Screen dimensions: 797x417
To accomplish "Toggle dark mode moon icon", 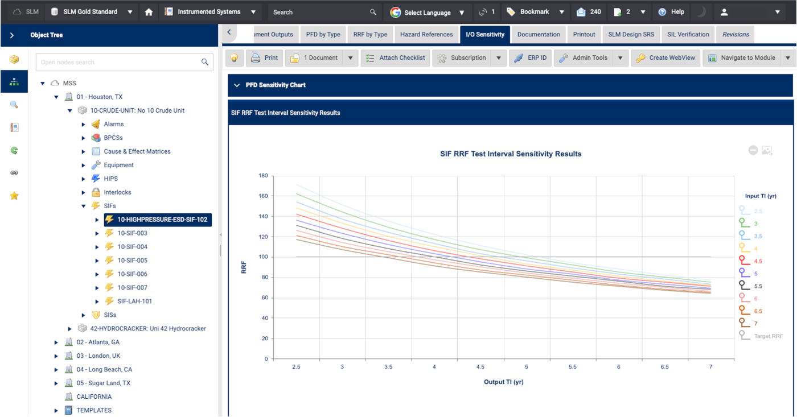I will tap(701, 12).
